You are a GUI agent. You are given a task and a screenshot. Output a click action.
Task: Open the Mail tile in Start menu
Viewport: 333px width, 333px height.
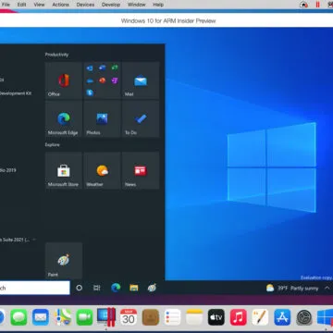click(141, 80)
